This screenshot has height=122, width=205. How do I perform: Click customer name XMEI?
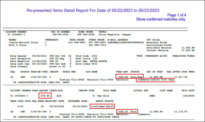click(x=152, y=96)
